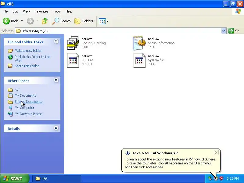
Task: Collapse the File and Folder Tasks panel
Action: [x=56, y=41]
